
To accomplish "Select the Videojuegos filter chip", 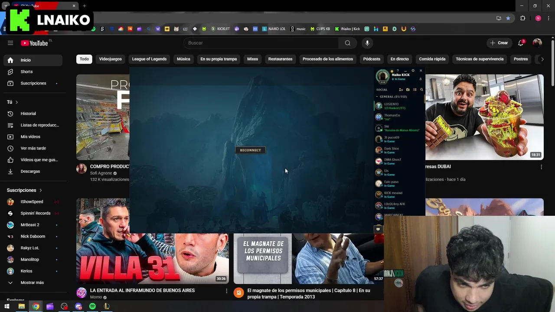I will click(x=111, y=59).
